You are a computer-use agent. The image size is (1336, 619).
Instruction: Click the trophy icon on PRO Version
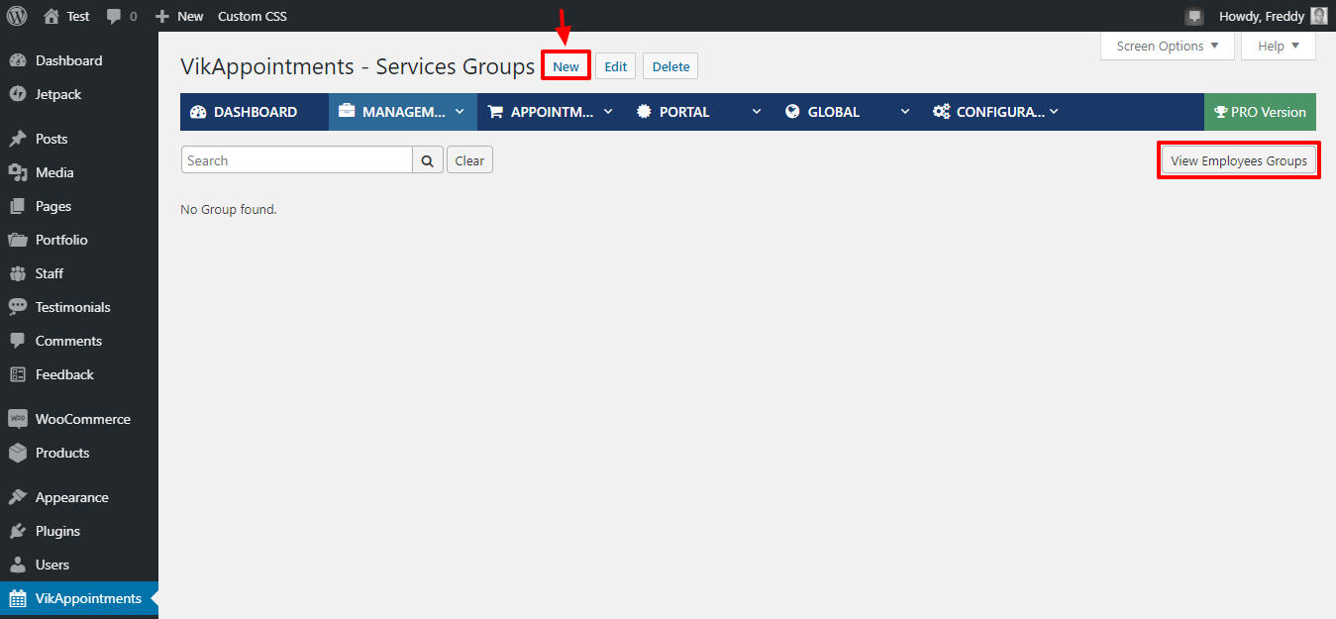[1220, 112]
